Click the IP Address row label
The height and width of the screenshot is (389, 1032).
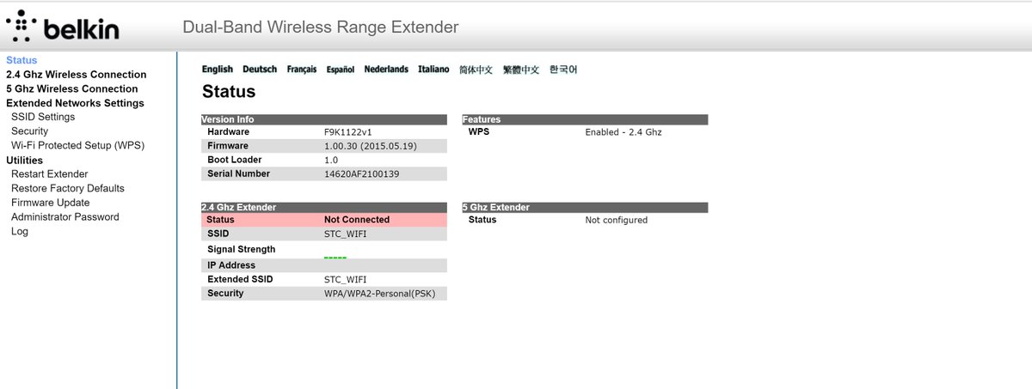pyautogui.click(x=231, y=265)
